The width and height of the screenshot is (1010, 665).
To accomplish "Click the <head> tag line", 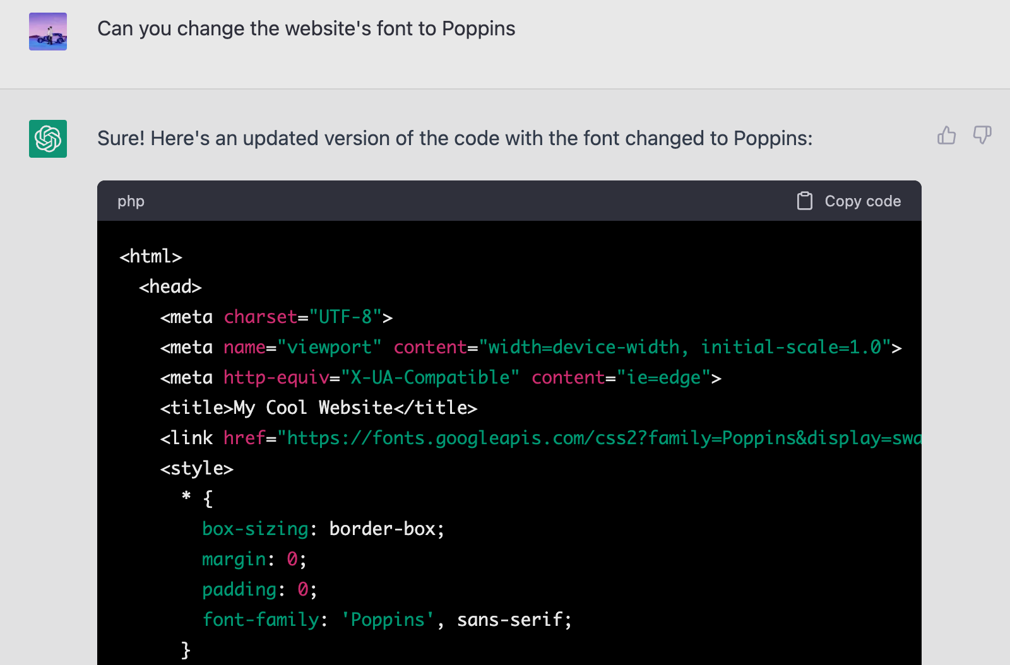I will coord(170,286).
